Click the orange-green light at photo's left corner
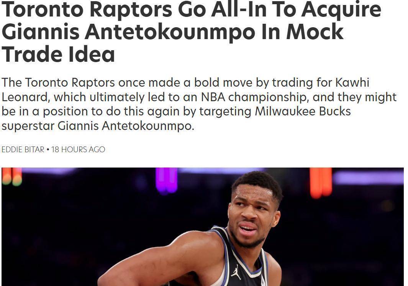The height and width of the screenshot is (286, 408). [12, 177]
